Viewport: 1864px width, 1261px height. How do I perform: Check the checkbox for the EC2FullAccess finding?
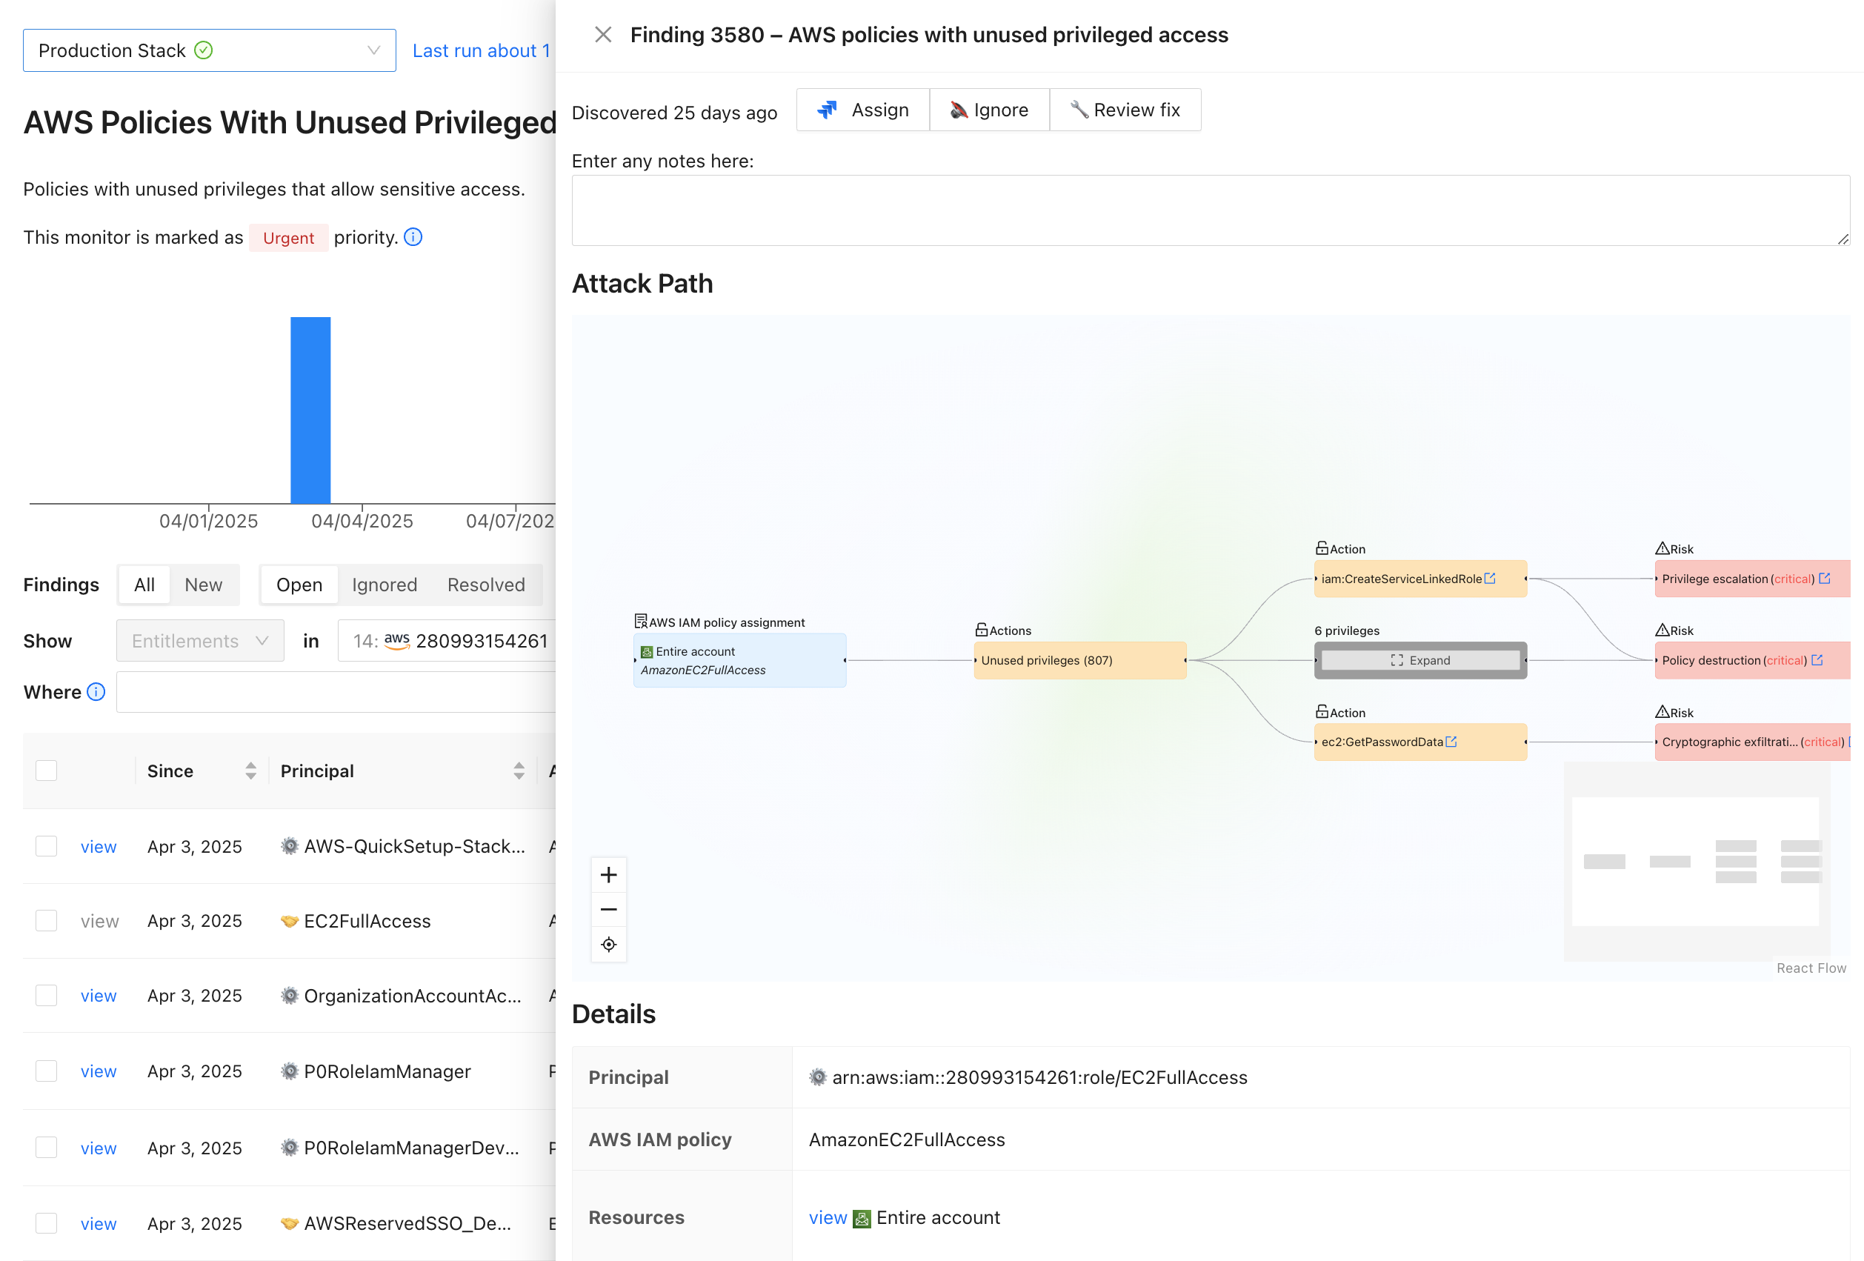pos(46,920)
